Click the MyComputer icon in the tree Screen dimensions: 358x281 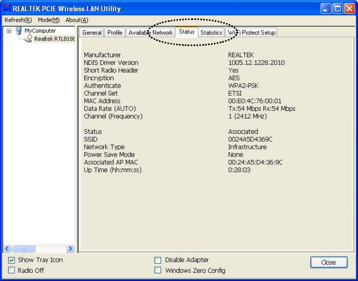click(19, 31)
